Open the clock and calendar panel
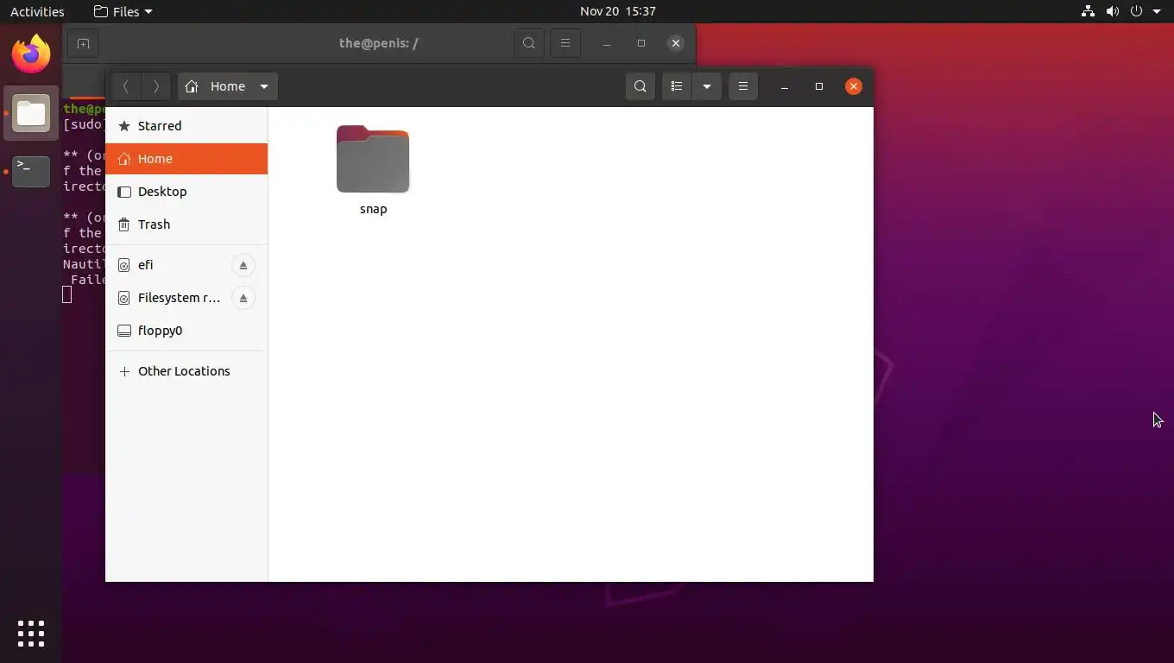This screenshot has height=663, width=1174. (x=618, y=11)
